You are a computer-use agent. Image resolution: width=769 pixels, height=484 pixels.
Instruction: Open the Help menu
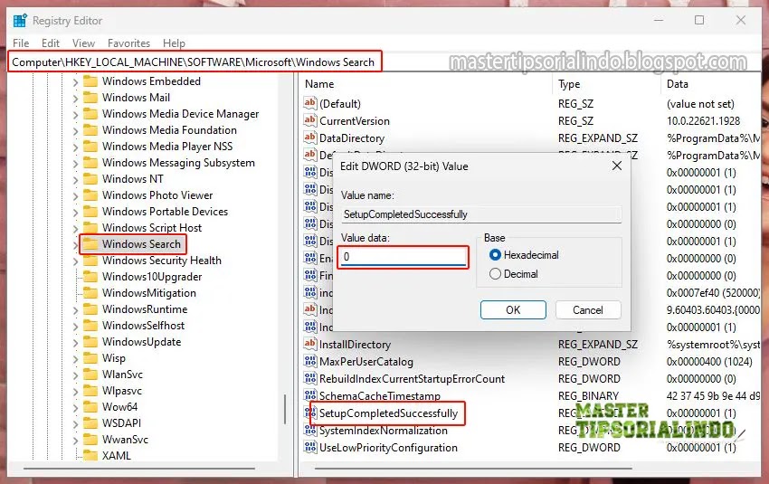pyautogui.click(x=174, y=43)
